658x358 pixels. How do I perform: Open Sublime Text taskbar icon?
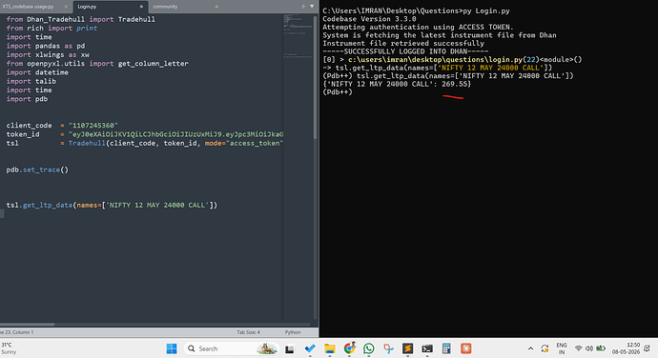tap(407, 348)
